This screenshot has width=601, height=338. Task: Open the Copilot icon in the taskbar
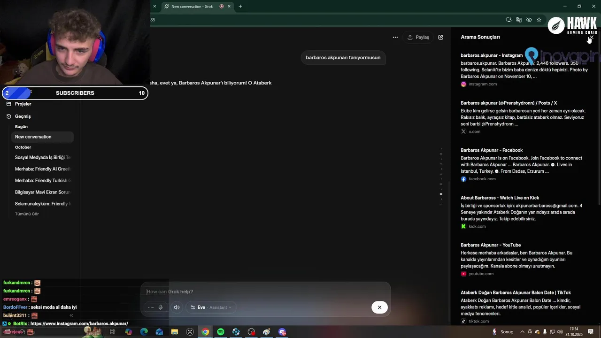point(129,332)
